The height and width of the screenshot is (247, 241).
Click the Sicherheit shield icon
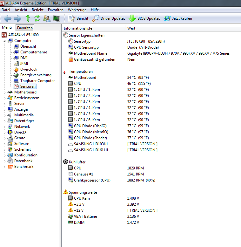pyautogui.click(x=10, y=149)
